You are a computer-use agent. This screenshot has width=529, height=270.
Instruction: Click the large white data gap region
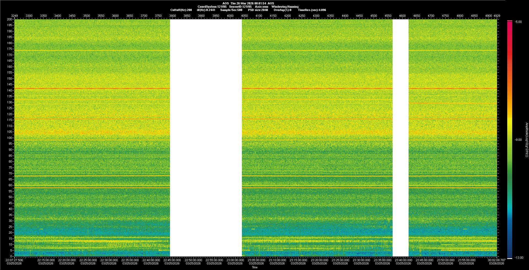[206, 138]
